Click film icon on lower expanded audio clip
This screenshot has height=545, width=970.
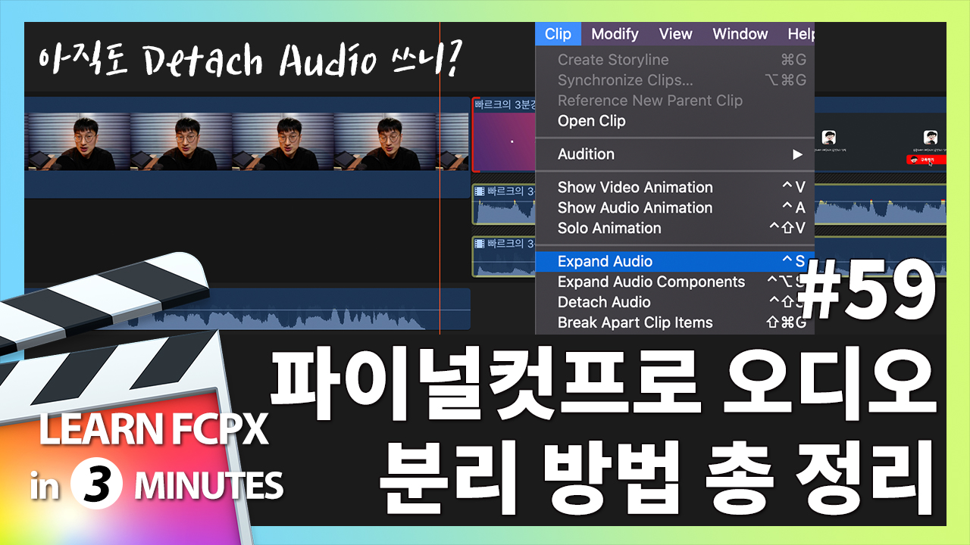coord(479,244)
